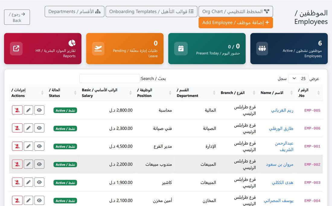Click position cell كاشير
332x206 pixels.
click(x=167, y=182)
